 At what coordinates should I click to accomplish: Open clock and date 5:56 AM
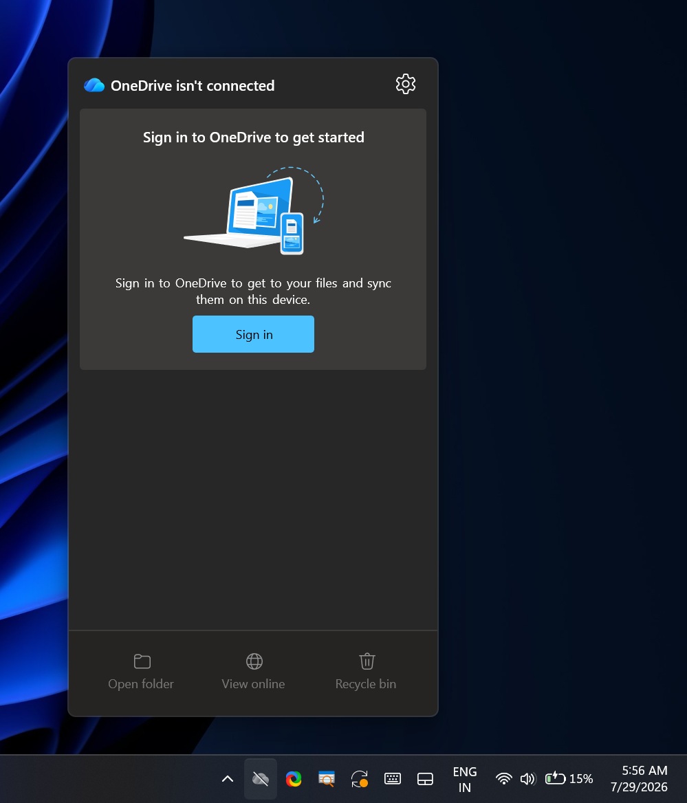tap(639, 779)
